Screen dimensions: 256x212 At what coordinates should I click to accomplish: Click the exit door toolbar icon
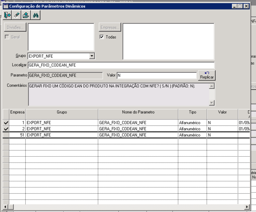[x=7, y=15]
